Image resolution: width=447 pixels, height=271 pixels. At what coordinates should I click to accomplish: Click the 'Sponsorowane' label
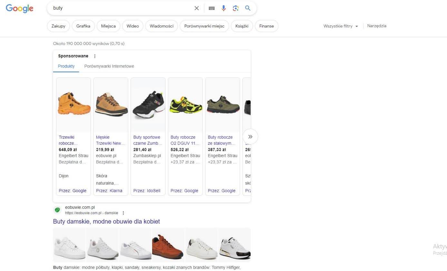[73, 56]
